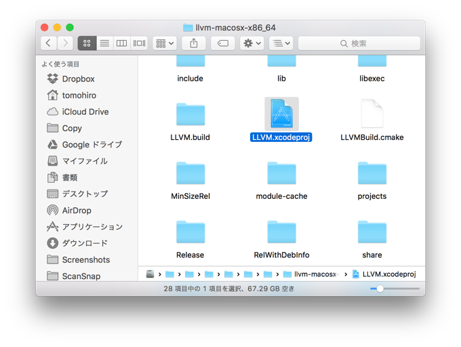Go forward with the right arrow button
Image resolution: width=461 pixels, height=347 pixels.
[x=66, y=43]
